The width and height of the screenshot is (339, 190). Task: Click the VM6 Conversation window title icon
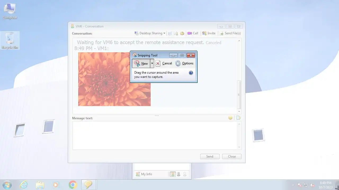[73, 26]
